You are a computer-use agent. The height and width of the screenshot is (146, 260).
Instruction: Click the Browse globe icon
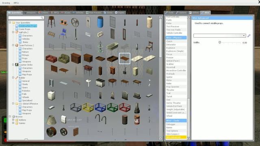[13, 116]
